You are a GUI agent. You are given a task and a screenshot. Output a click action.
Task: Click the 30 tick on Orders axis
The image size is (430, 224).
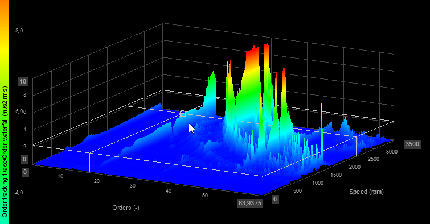click(x=133, y=186)
